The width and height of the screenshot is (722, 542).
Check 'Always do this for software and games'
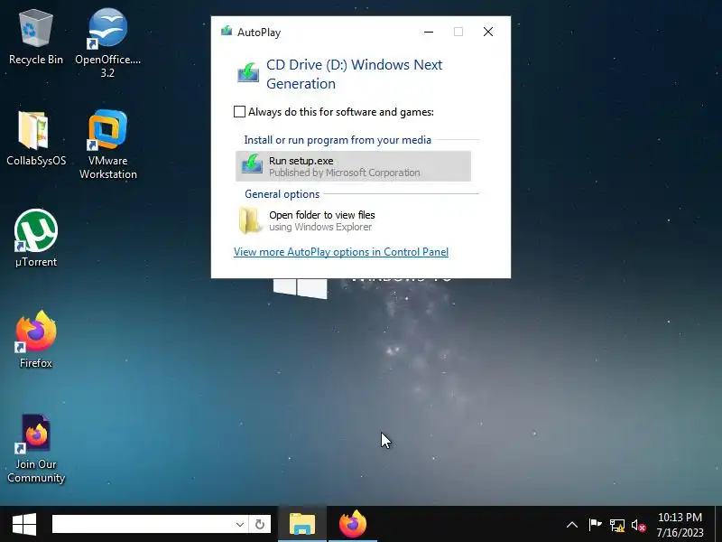(x=239, y=111)
